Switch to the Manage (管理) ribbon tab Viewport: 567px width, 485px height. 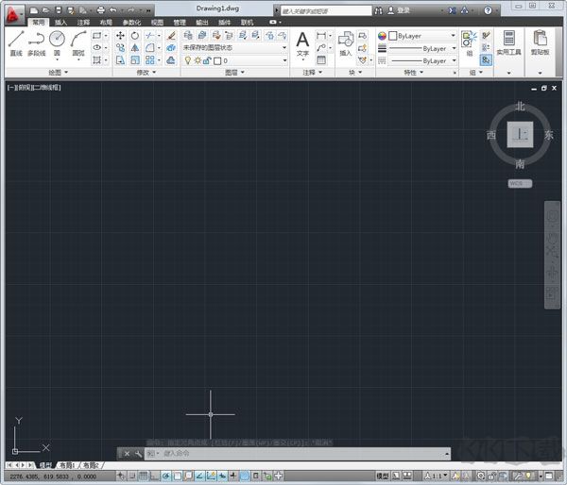[180, 23]
